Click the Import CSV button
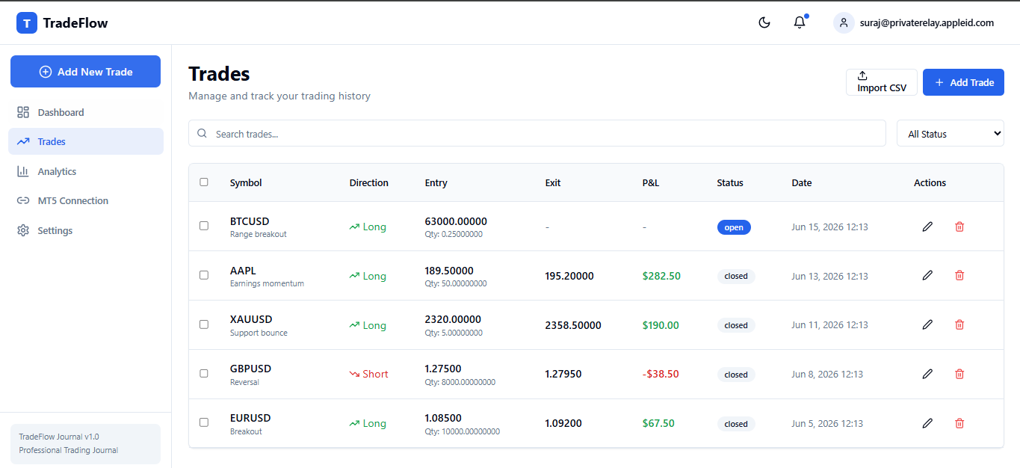The height and width of the screenshot is (468, 1020). pyautogui.click(x=882, y=82)
